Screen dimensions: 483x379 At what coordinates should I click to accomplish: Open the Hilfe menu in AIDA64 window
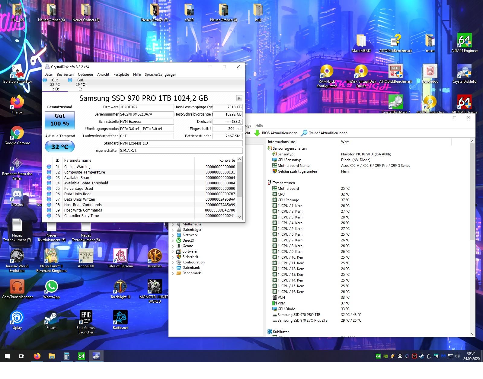tap(259, 126)
